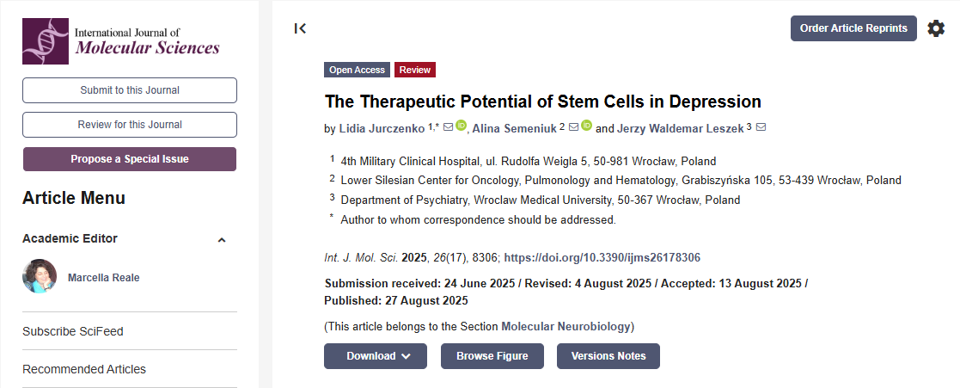The image size is (960, 388).
Task: Open the article DOI link
Action: point(602,258)
